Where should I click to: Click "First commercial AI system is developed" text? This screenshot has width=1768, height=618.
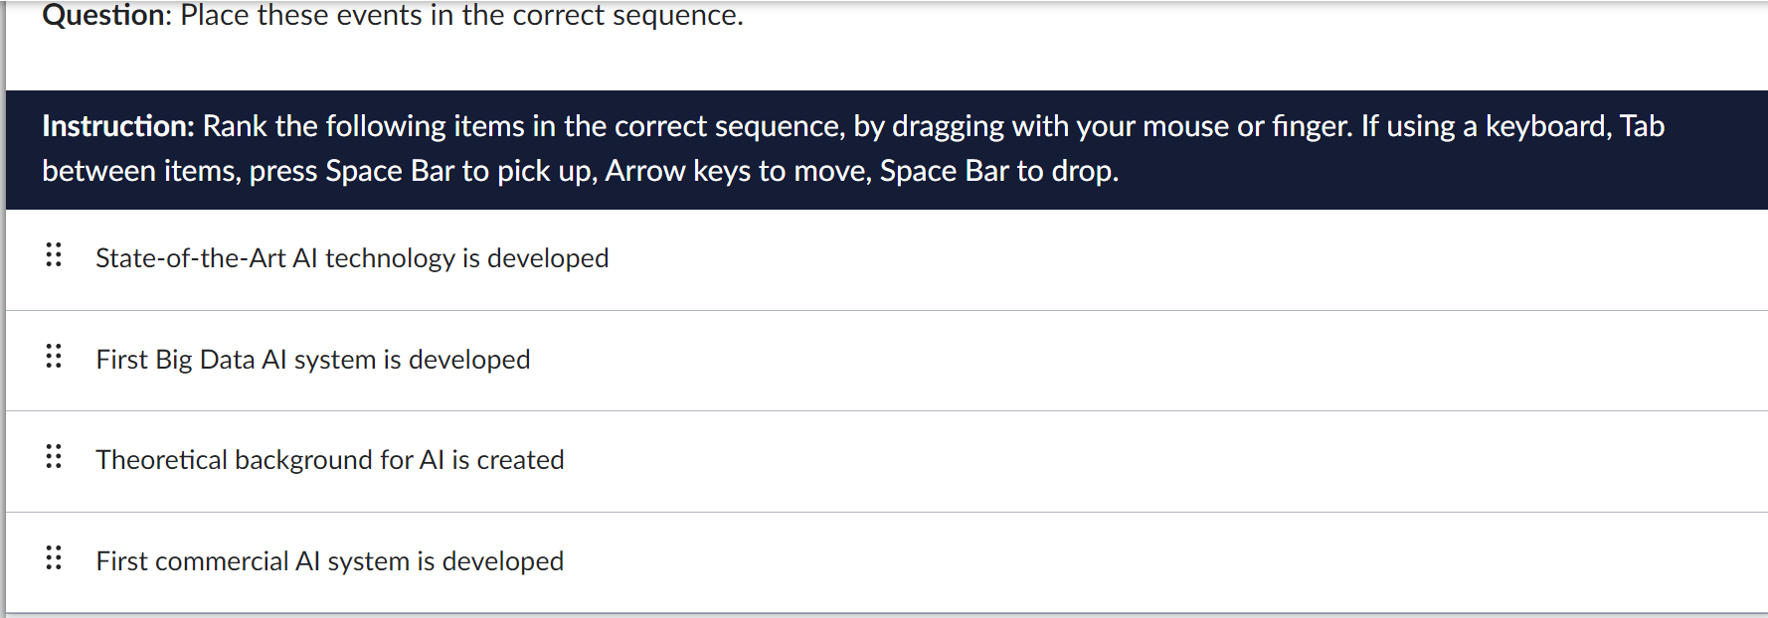(x=329, y=561)
